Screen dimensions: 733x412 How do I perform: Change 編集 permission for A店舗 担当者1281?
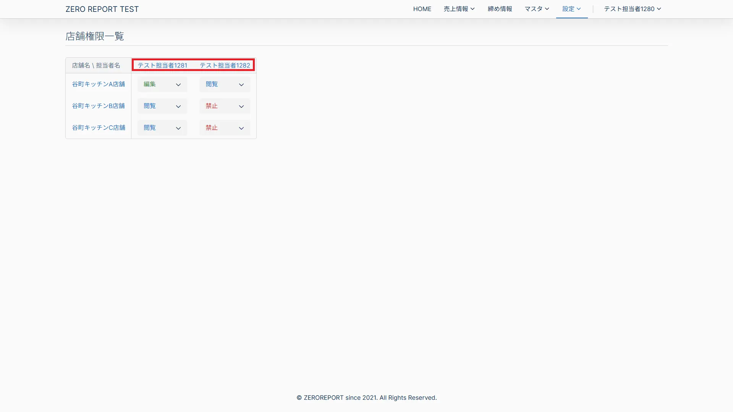[x=162, y=84]
